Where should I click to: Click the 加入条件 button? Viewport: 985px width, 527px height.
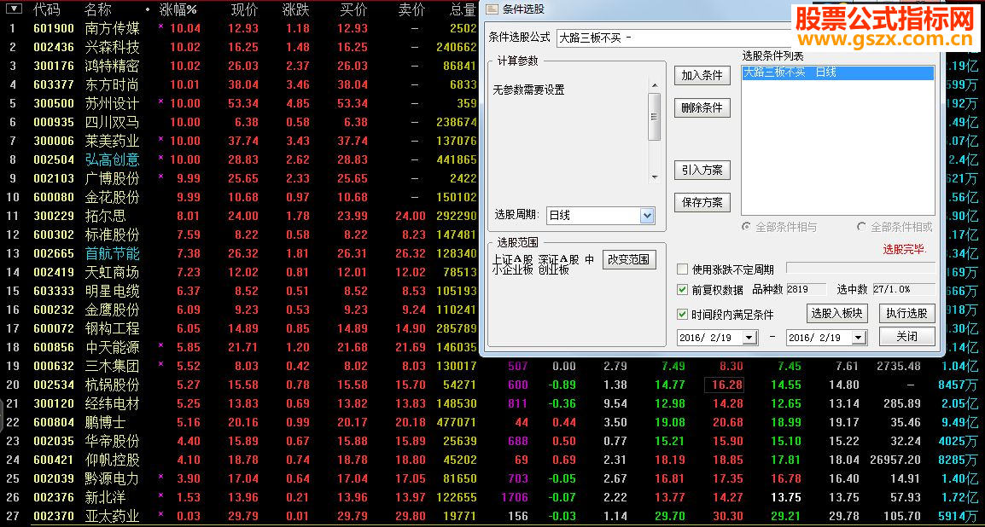[x=702, y=76]
